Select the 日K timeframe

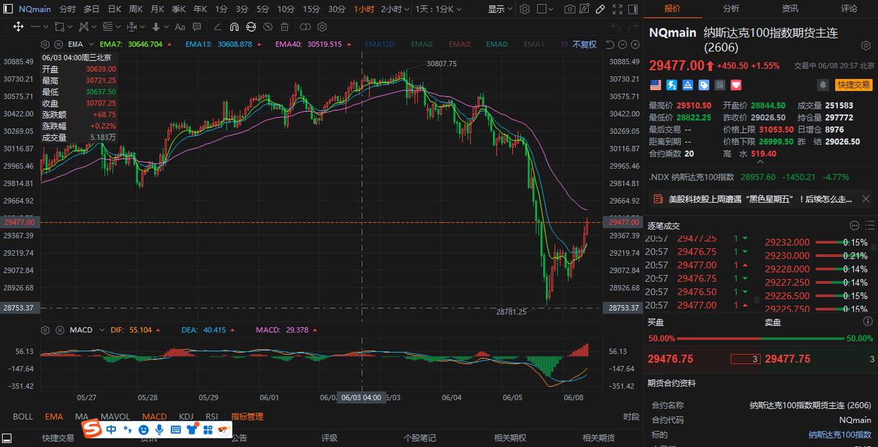115,9
